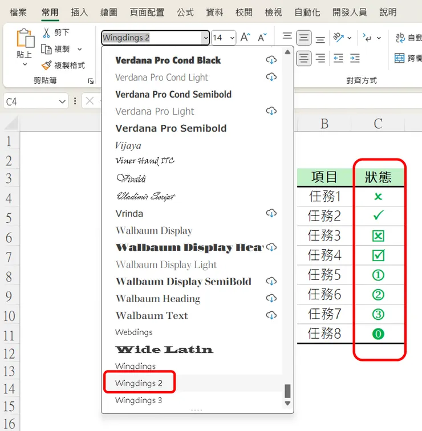Select the checked box symbol cell of 任務4

[x=378, y=255]
